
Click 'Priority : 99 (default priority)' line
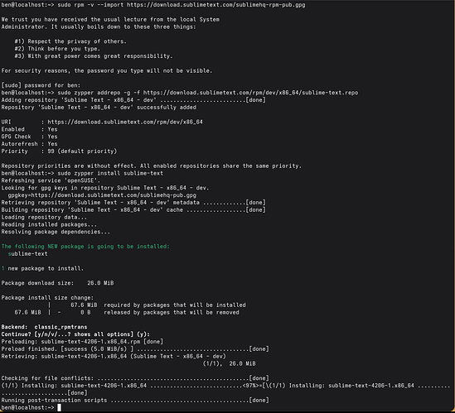coord(59,151)
